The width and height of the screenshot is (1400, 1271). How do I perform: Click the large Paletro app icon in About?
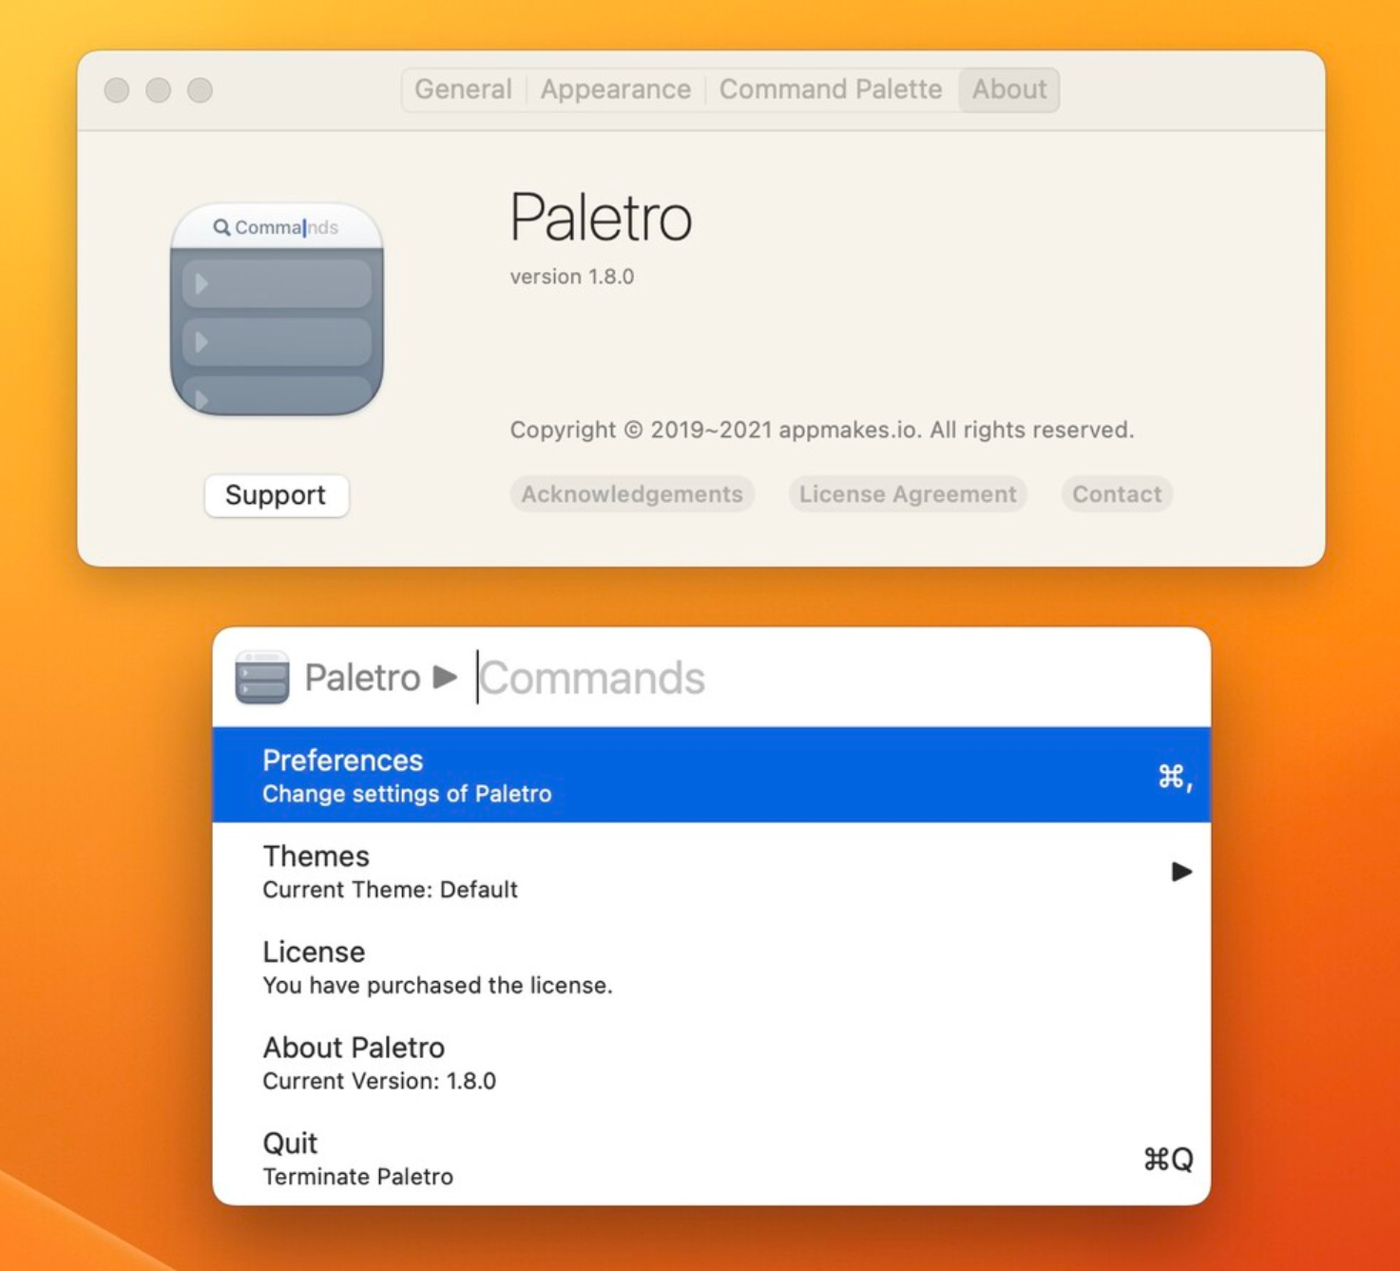click(x=277, y=309)
